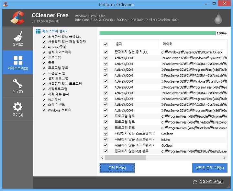Click horizontal scrollbar right arrow
Image resolution: width=233 pixels, height=191 pixels.
(224, 158)
